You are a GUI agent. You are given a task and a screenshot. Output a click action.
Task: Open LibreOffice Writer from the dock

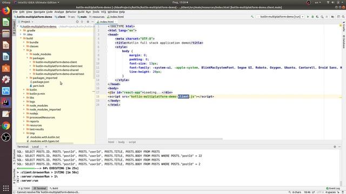tap(6, 57)
